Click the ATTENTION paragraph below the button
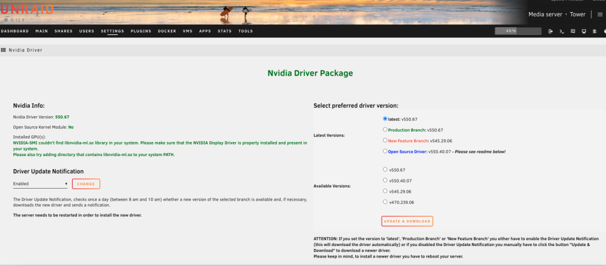 [x=456, y=247]
